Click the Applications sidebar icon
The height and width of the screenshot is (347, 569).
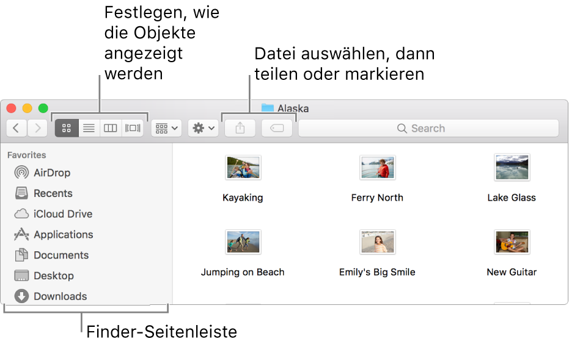pos(21,234)
